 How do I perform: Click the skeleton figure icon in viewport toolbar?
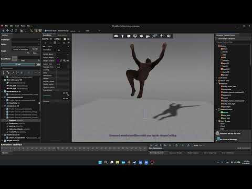pyautogui.click(x=162, y=36)
